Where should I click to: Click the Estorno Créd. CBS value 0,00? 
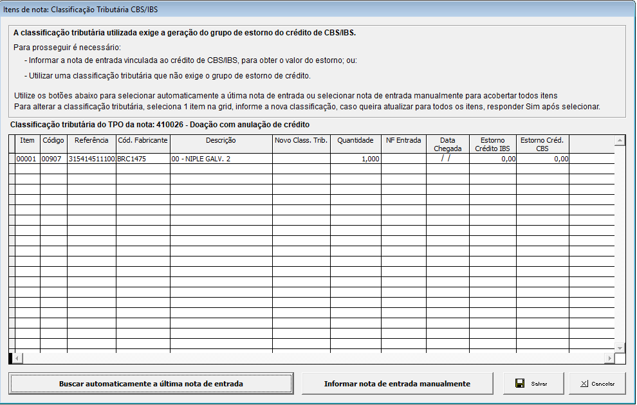542,159
